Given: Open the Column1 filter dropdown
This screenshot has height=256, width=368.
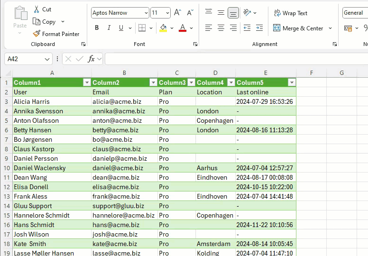Looking at the screenshot, I should (86, 82).
